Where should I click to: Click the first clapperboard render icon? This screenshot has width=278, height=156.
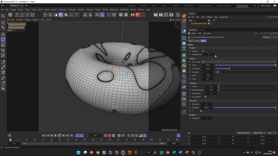coord(156,15)
